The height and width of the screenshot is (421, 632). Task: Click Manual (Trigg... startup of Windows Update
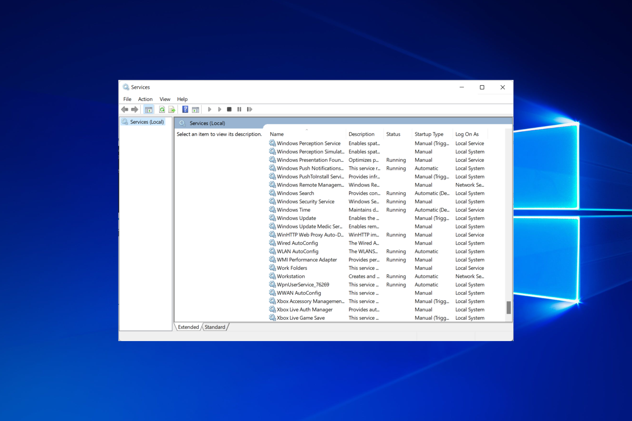432,218
